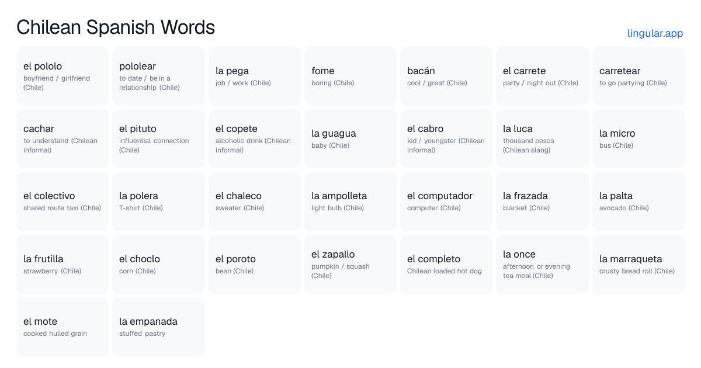Click the 'el cabro' card
701x368 pixels.
(446, 139)
